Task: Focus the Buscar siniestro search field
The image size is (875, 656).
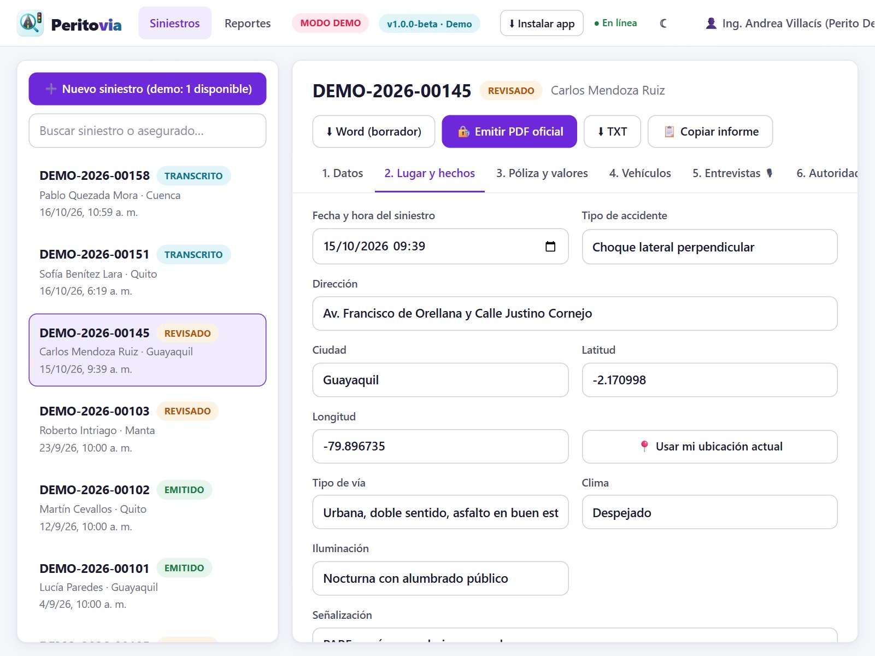Action: pos(148,131)
